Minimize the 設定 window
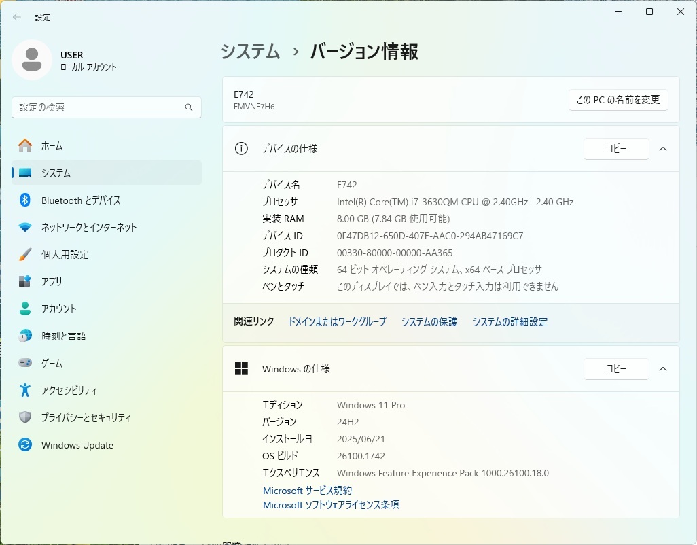The height and width of the screenshot is (545, 697). click(618, 12)
